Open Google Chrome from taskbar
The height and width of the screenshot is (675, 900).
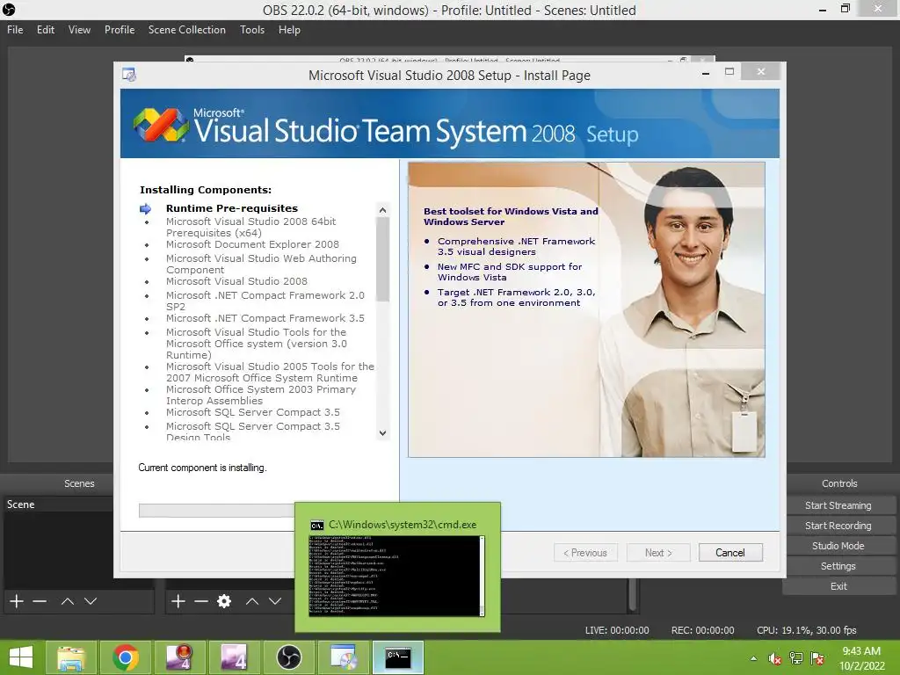click(x=125, y=657)
